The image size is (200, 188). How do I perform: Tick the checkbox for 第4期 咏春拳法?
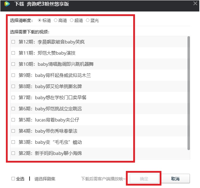click(13, 131)
